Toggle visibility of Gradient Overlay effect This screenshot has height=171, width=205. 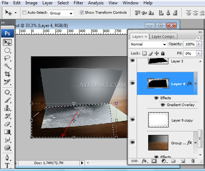[163, 105]
